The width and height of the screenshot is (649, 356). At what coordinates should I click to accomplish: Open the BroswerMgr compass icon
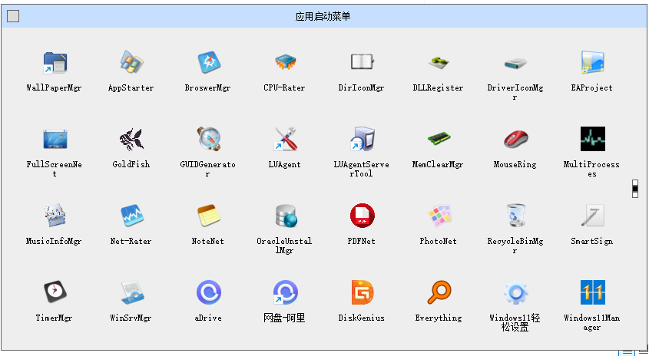[x=209, y=63]
